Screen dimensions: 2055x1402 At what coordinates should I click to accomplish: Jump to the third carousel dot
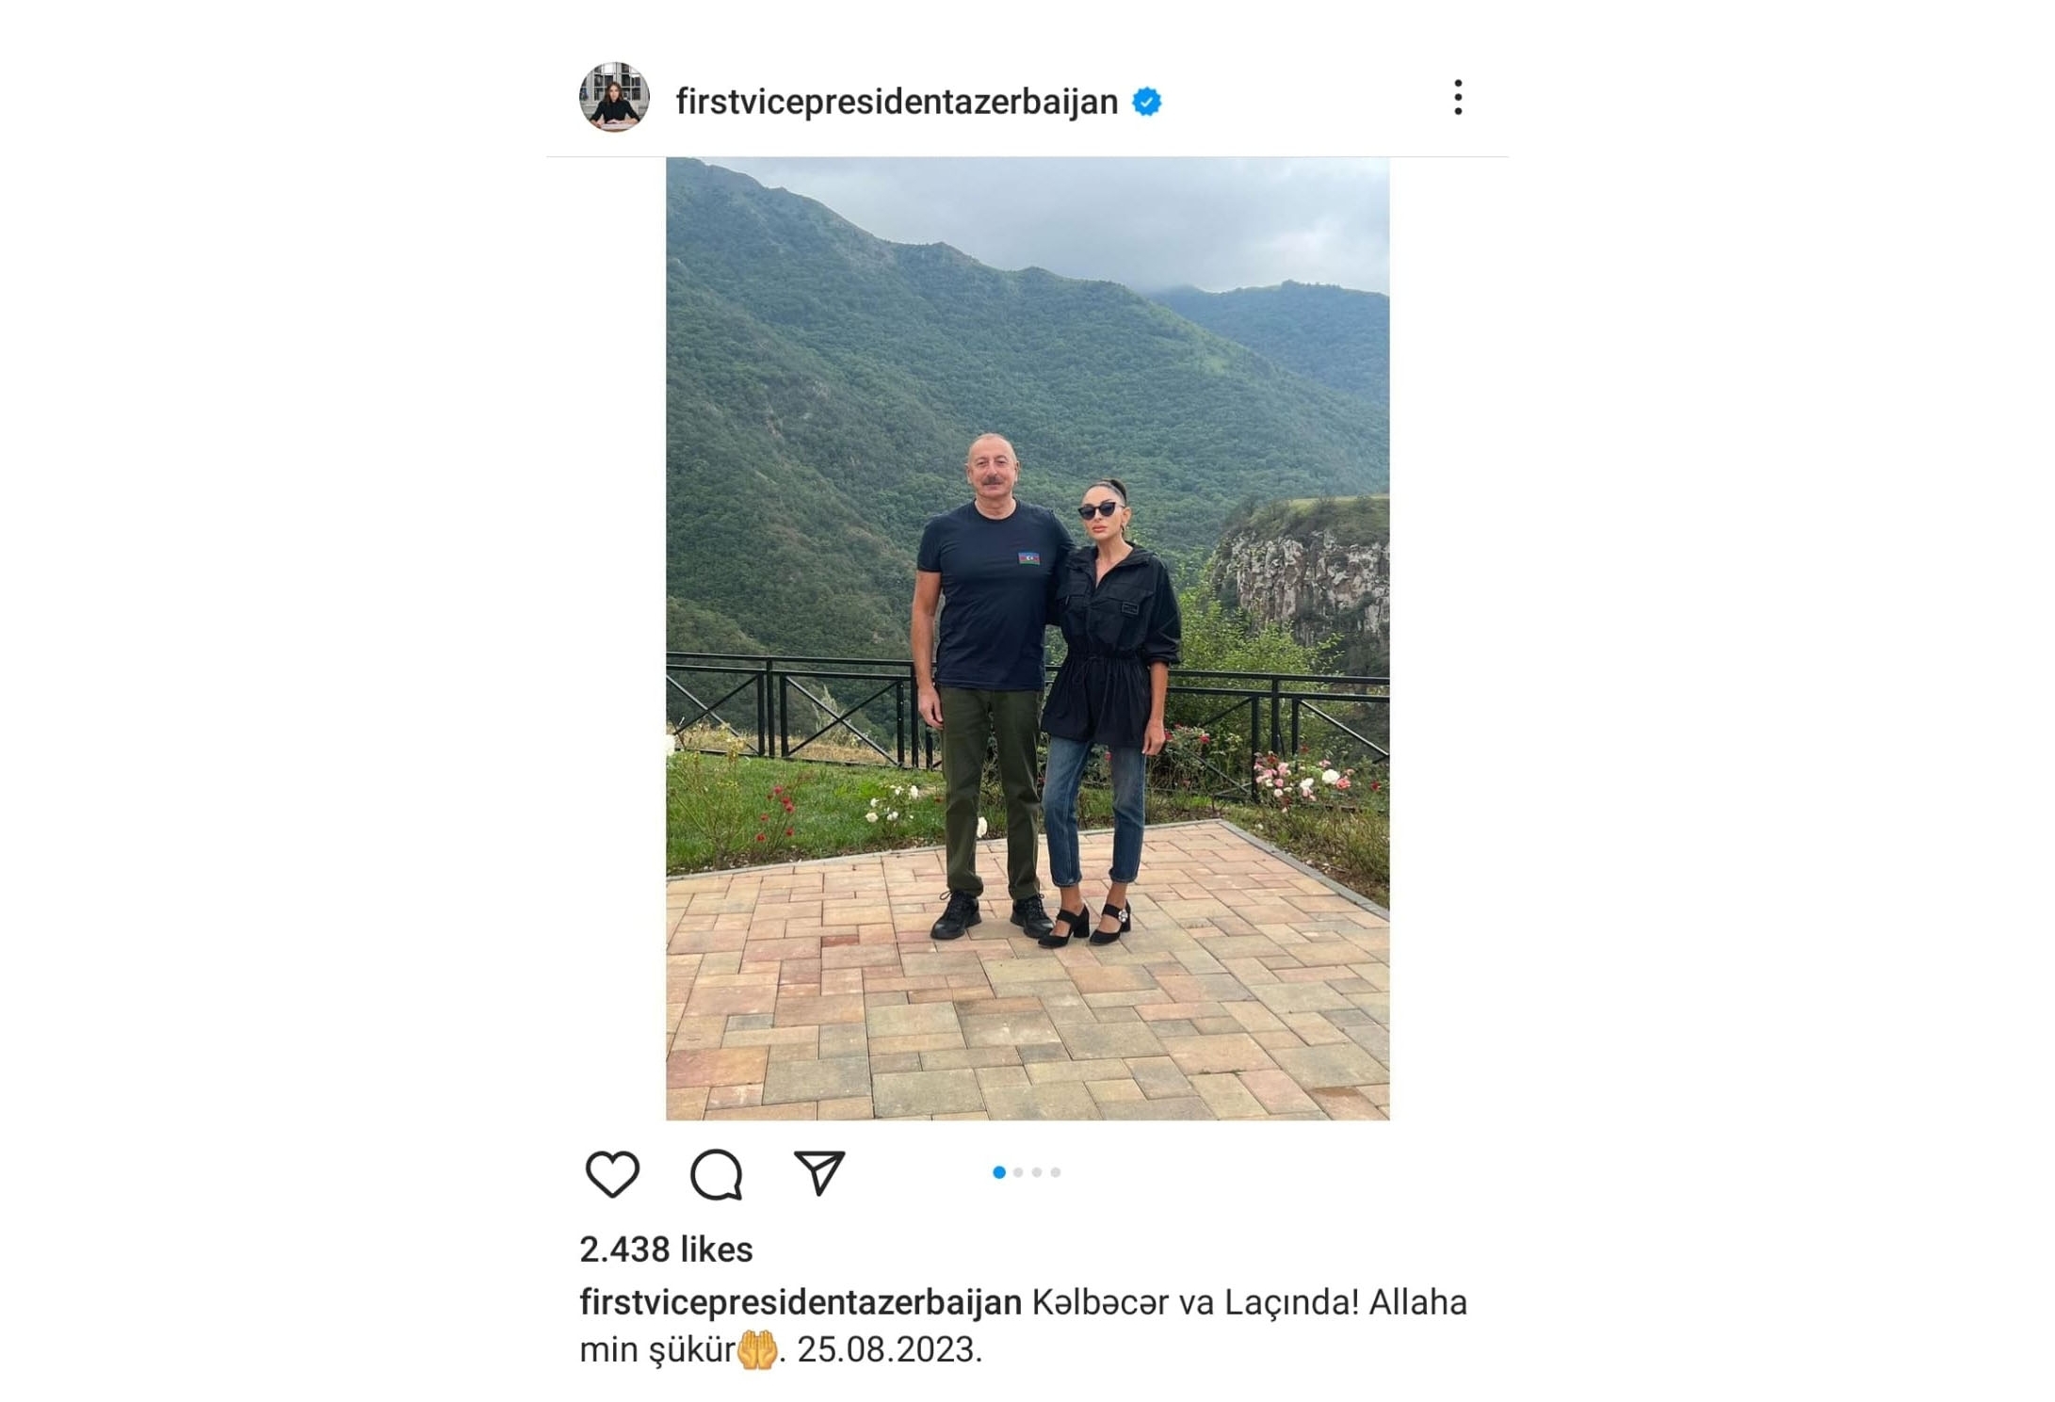pos(1037,1172)
